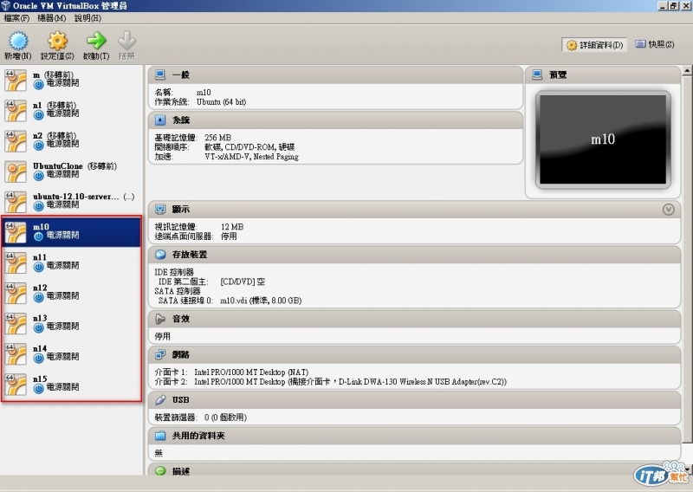Click the 'VT-x/AMD-V, Nested Paging' text
This screenshot has width=693, height=492.
(x=251, y=157)
